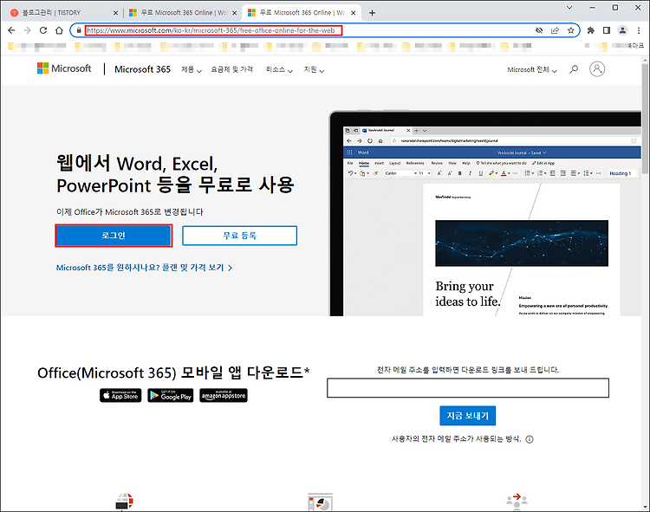Click the tab search chevron in the title bar
The image size is (650, 512).
point(569,8)
